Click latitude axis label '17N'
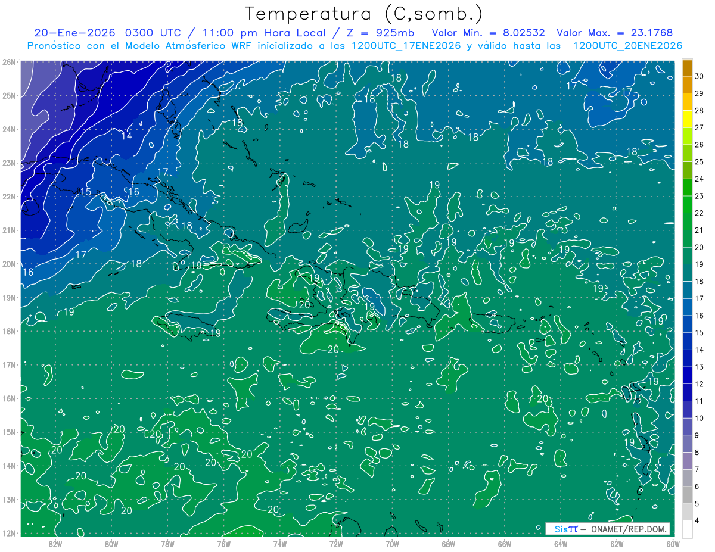 pos(8,365)
